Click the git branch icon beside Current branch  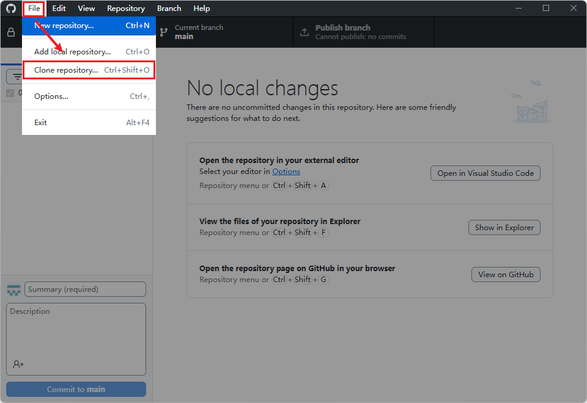click(x=164, y=32)
